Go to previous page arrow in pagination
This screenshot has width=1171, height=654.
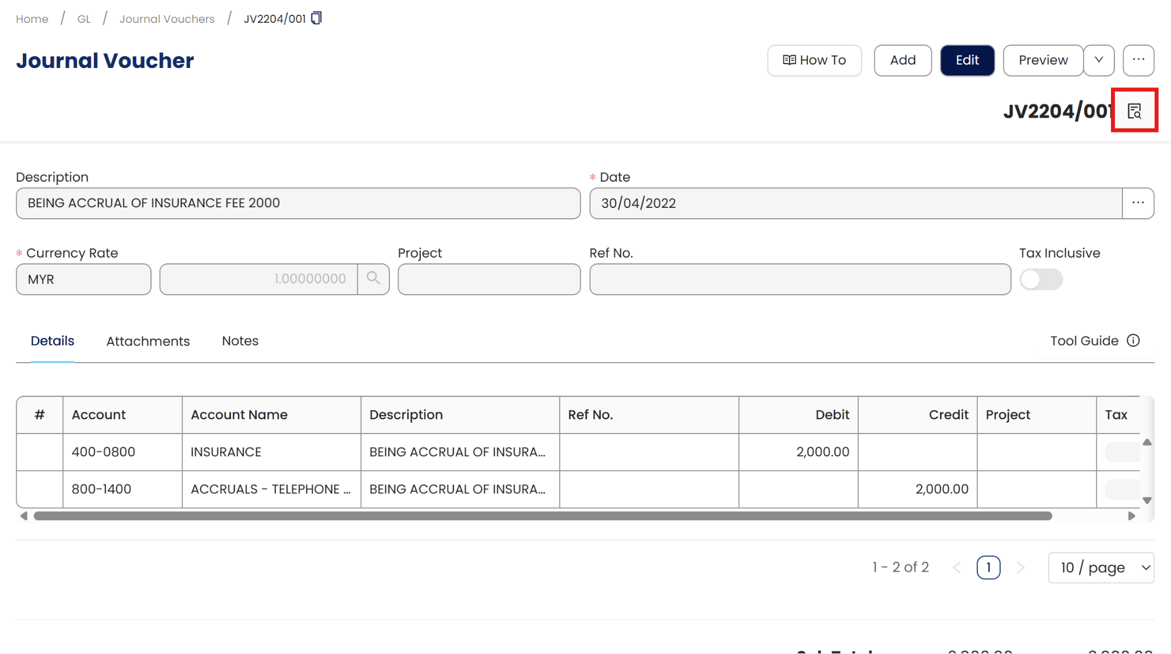coord(957,567)
